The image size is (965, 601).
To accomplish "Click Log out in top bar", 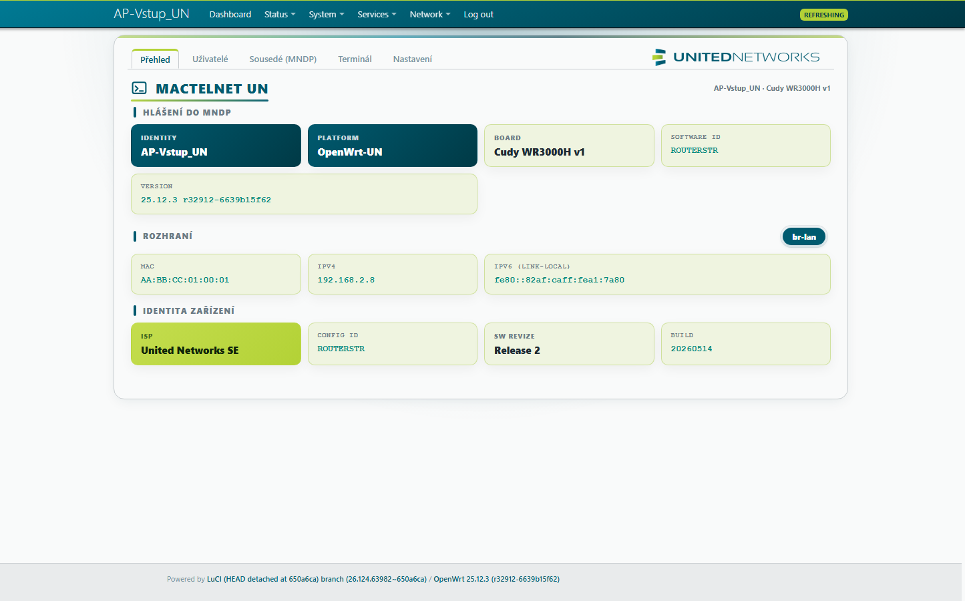I will coord(479,14).
